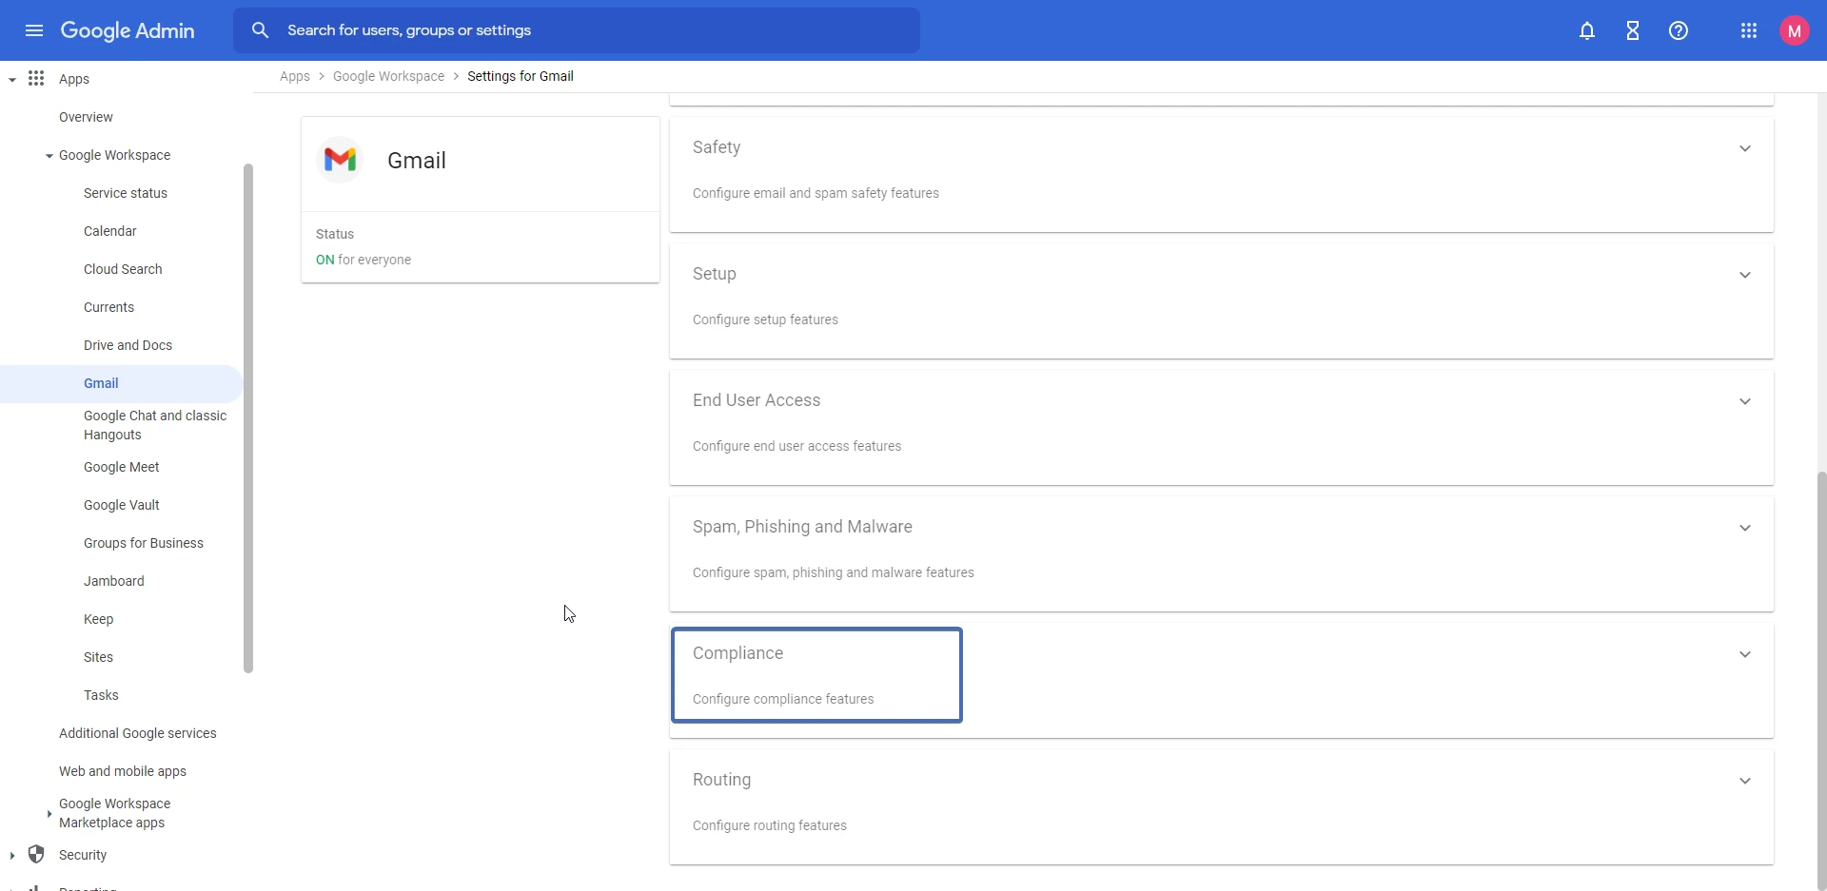Open the Compliance settings card
The height and width of the screenshot is (891, 1827).
pyautogui.click(x=816, y=675)
